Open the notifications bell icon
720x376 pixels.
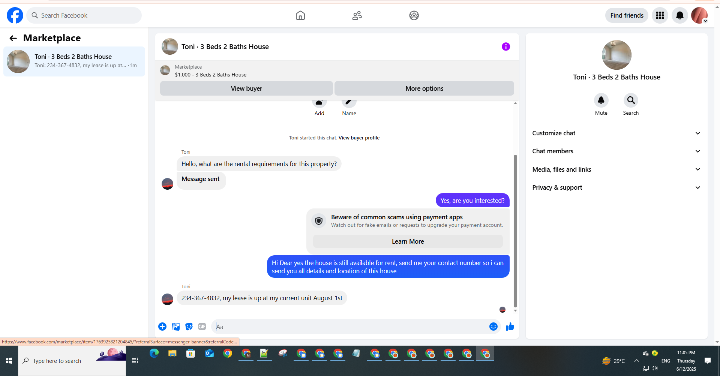[680, 15]
